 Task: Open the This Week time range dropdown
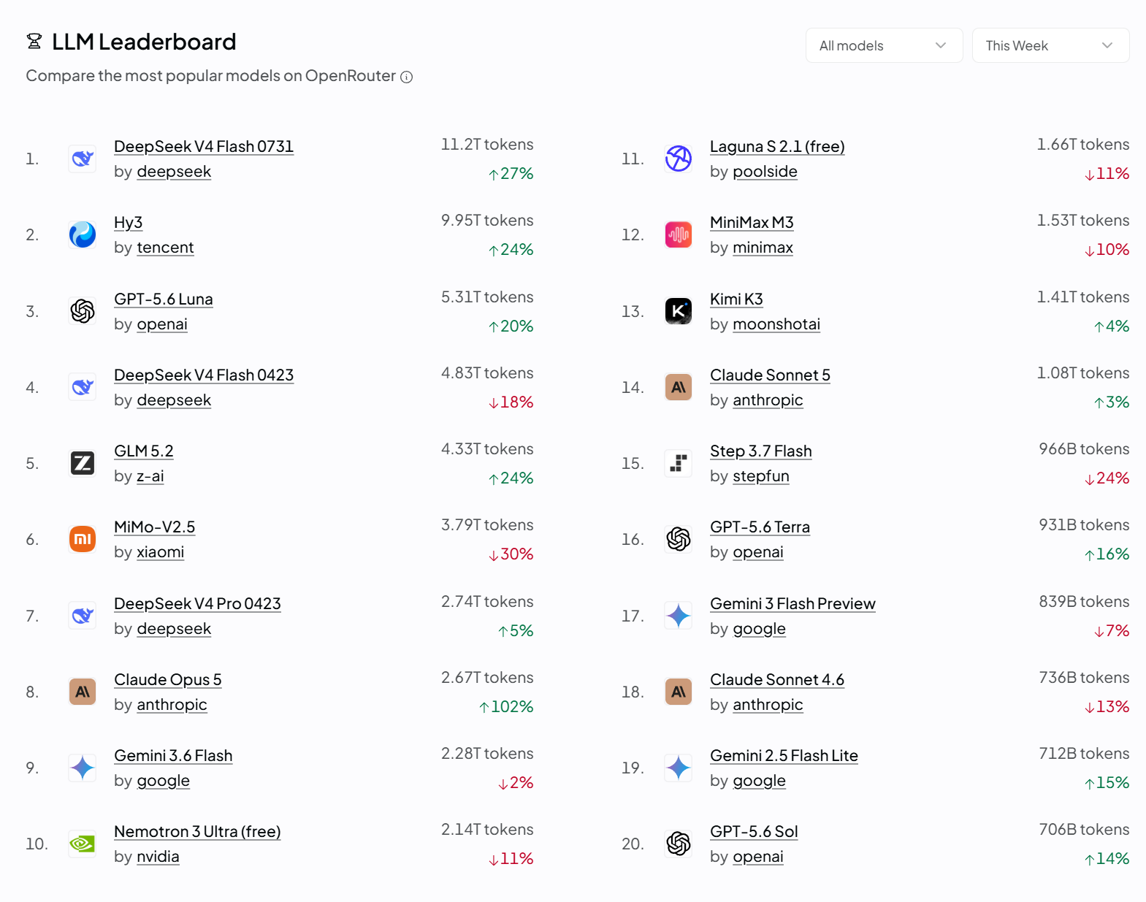1050,45
